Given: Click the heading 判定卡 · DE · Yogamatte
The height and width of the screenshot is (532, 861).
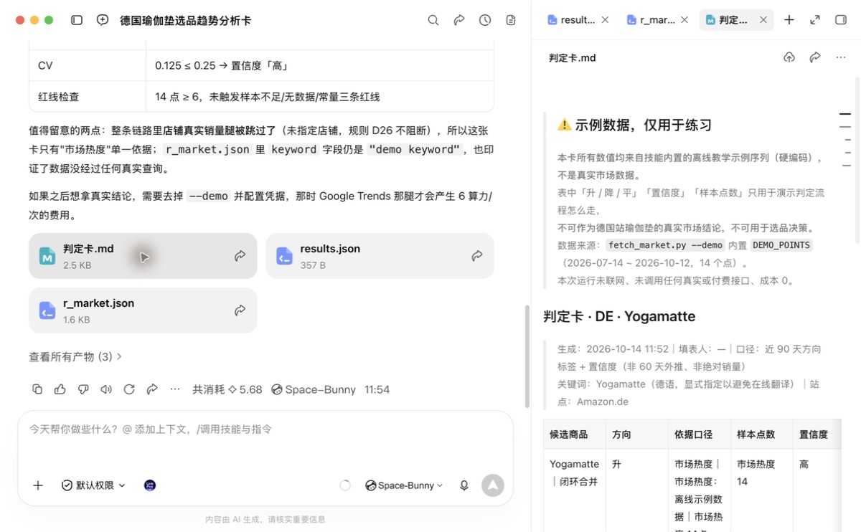Looking at the screenshot, I should coord(619,316).
